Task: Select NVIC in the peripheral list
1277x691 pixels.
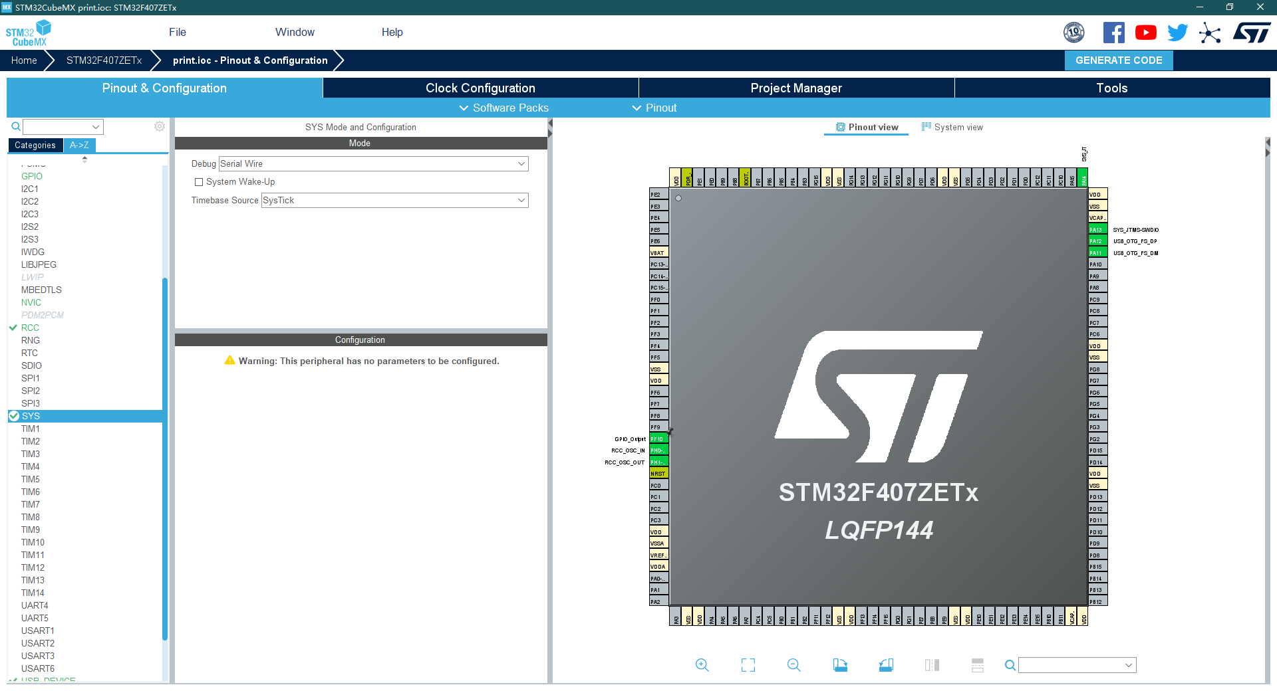Action: (x=31, y=302)
